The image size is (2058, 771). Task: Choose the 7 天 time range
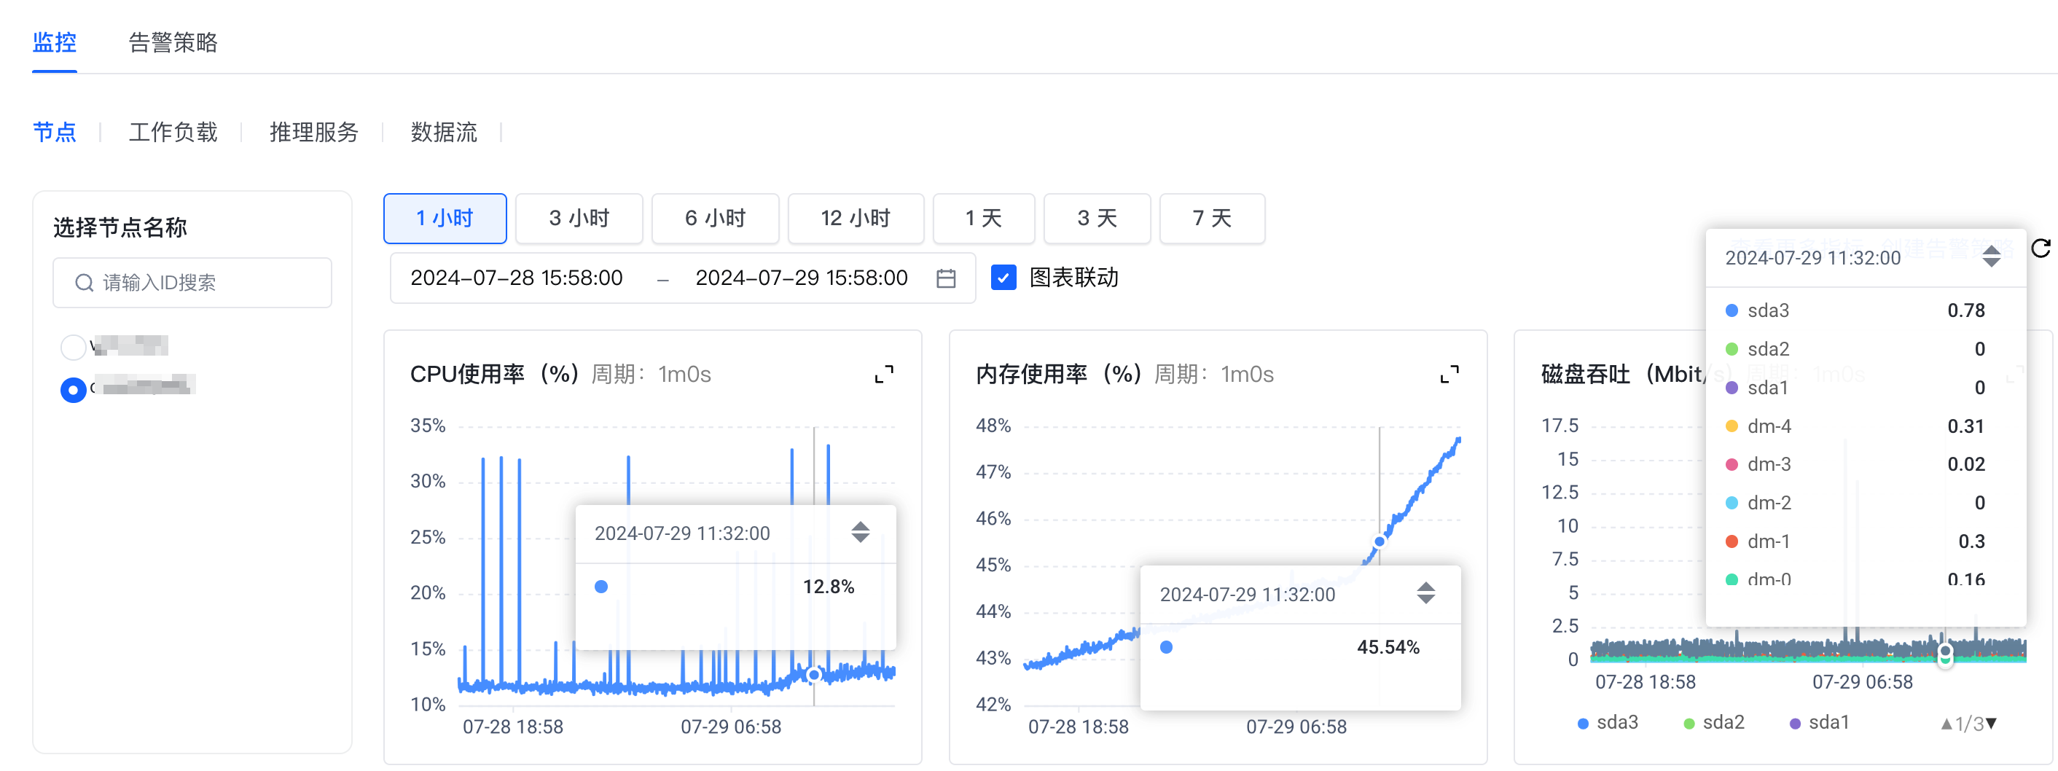click(x=1212, y=218)
